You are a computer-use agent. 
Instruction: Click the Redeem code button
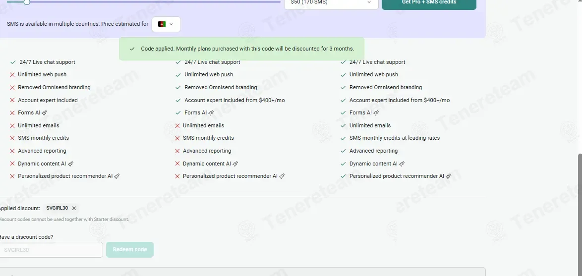click(x=130, y=250)
